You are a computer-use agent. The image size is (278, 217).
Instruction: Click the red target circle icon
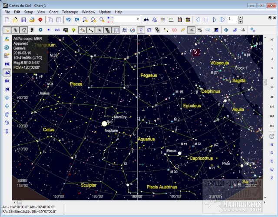pyautogui.click(x=174, y=30)
